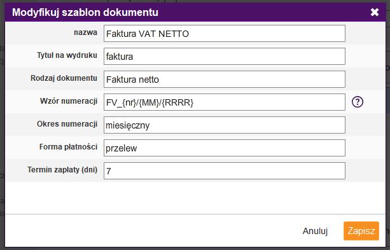Focus the nazwa field containing Faktura VAT NETTO
Screen dimensions: 390x250
[x=225, y=33]
